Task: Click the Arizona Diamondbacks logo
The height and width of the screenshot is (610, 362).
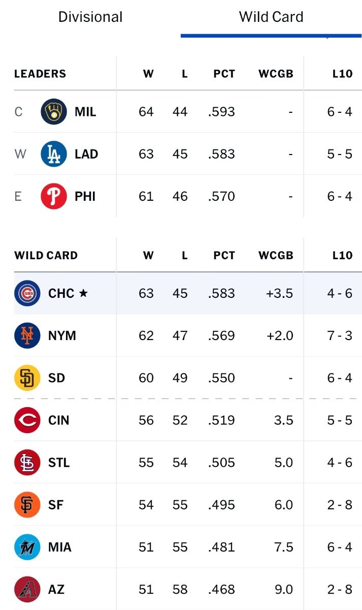Action: (27, 590)
